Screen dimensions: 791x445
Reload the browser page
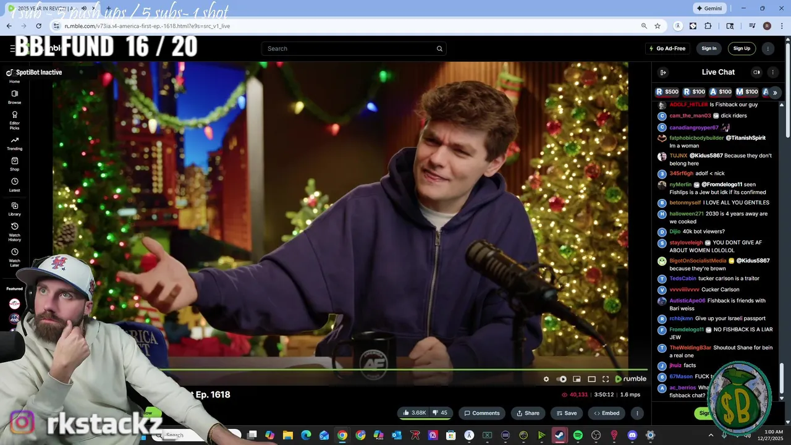point(38,26)
